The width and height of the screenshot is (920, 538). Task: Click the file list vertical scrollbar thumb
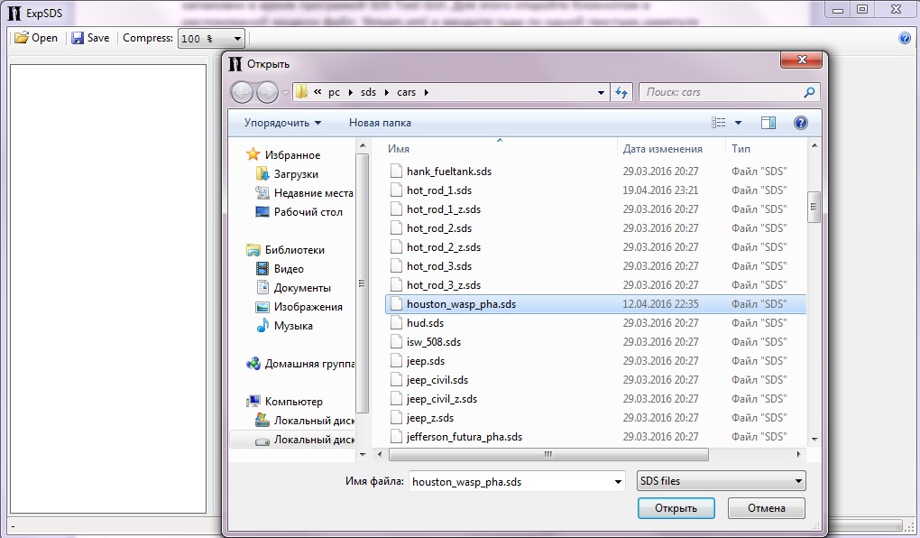814,207
